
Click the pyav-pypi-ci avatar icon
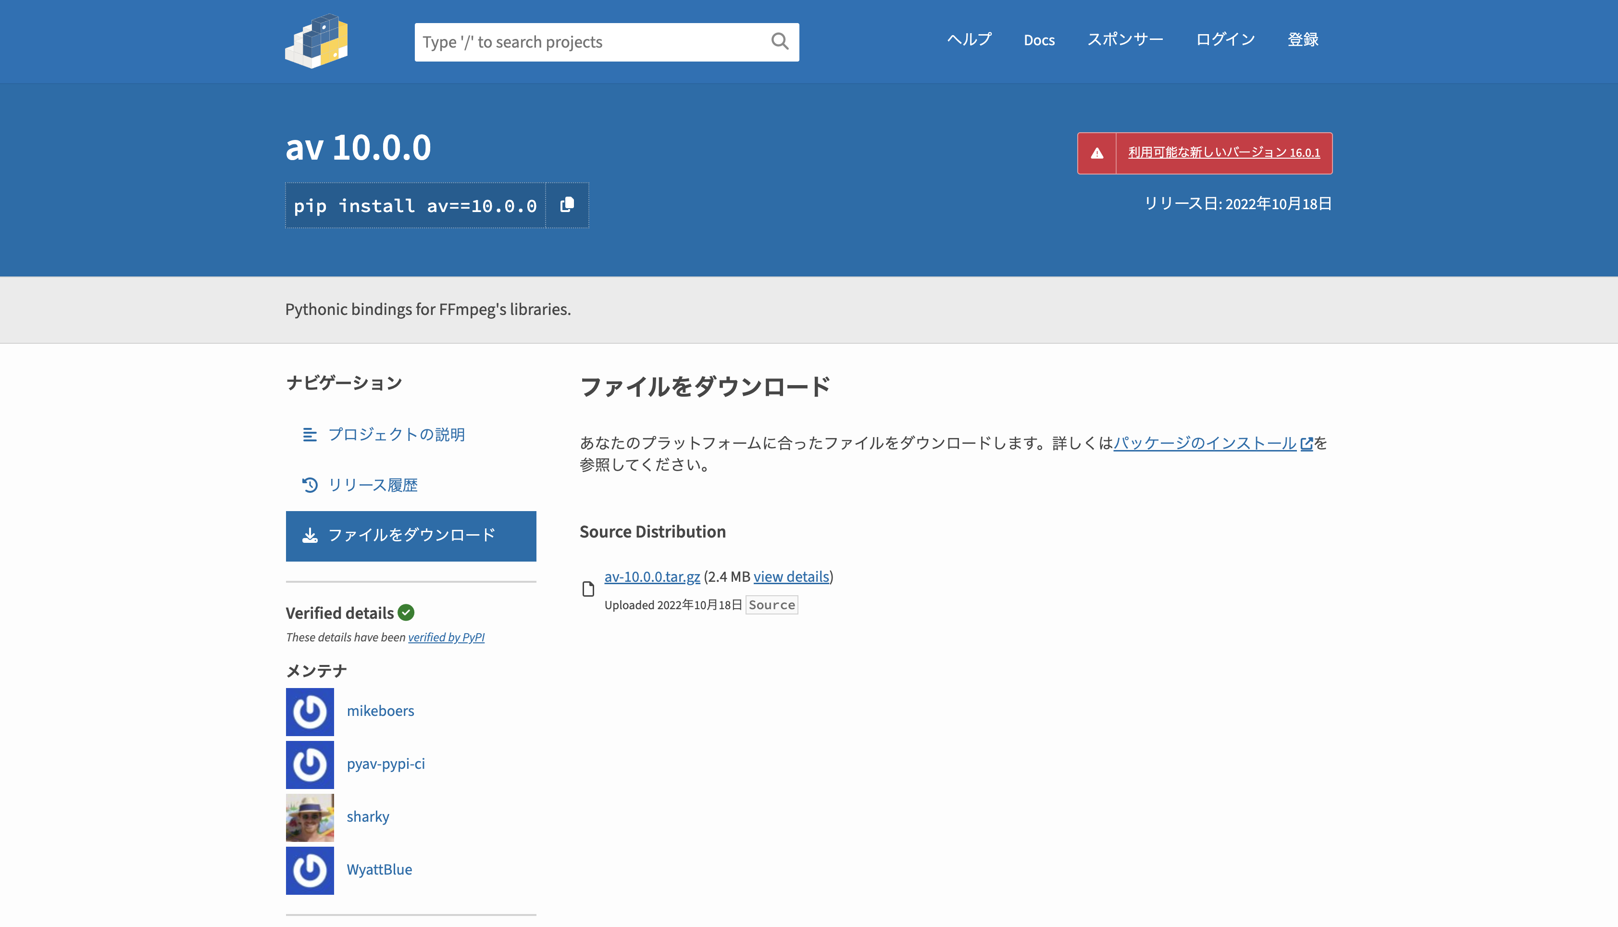[x=310, y=764]
